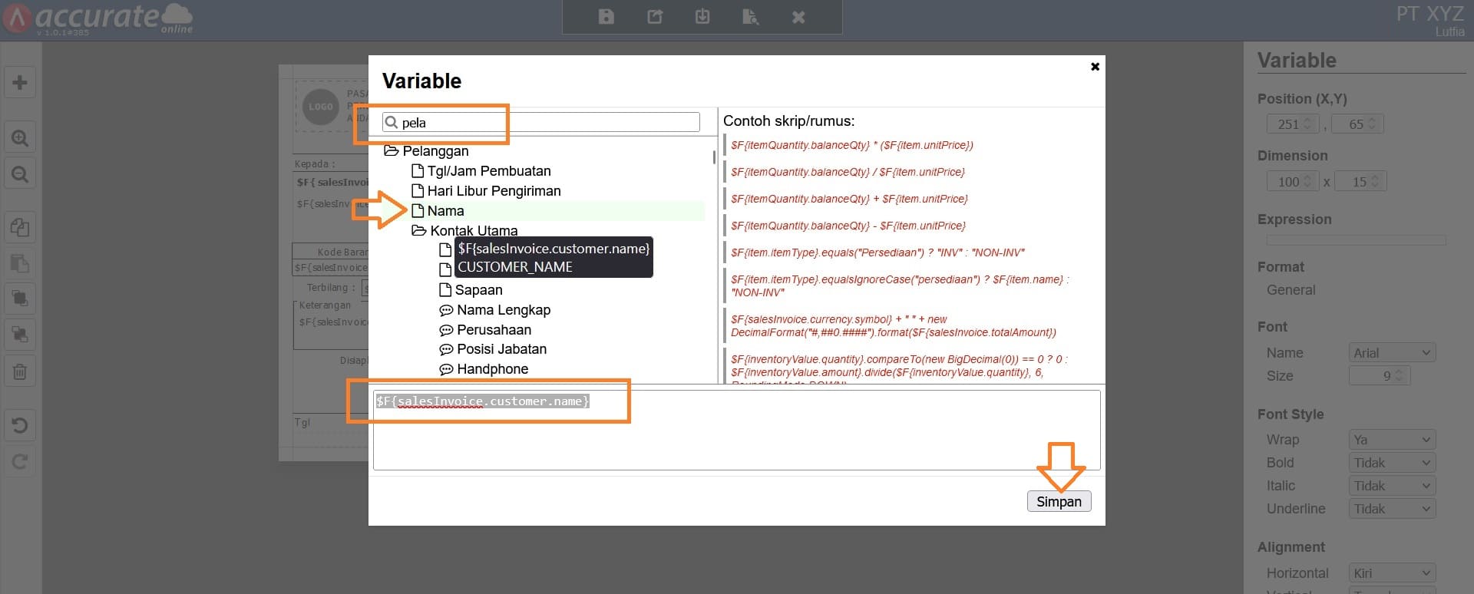Screen dimensions: 1474x594
Task: Open the Bold dropdown
Action: (x=1391, y=463)
